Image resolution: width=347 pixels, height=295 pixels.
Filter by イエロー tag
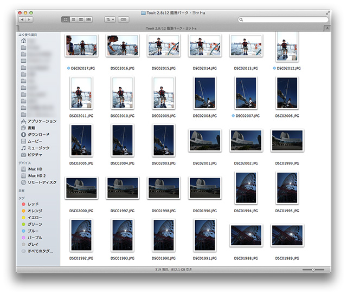click(32, 218)
